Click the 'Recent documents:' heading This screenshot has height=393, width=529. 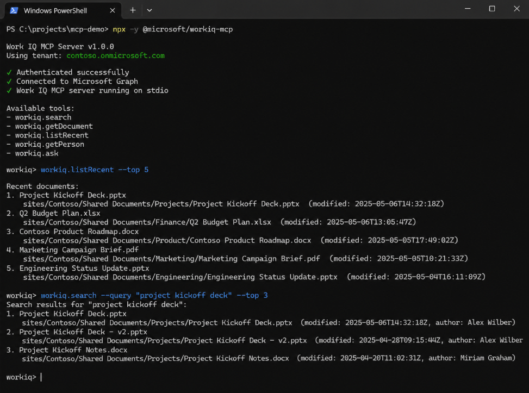[x=42, y=186]
